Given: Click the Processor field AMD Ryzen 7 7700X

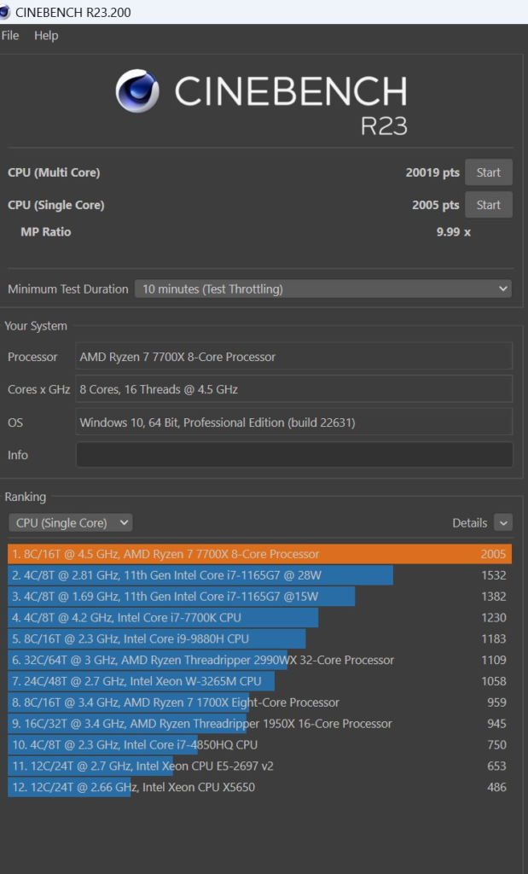Looking at the screenshot, I should 294,357.
